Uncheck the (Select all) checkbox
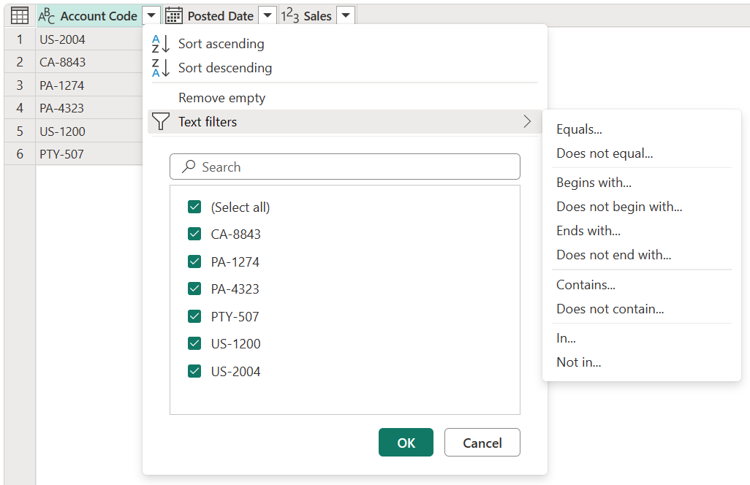This screenshot has height=485, width=750. 194,207
